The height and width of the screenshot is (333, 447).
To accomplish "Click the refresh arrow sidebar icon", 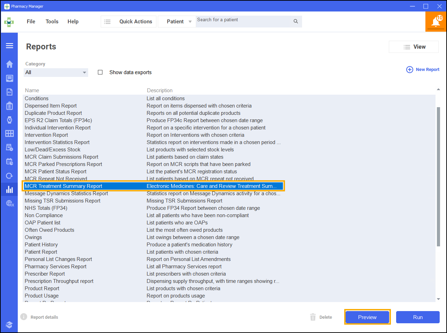I will coord(9,176).
